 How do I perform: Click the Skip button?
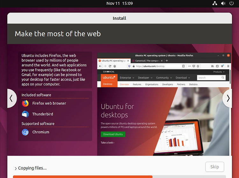pos(214,167)
